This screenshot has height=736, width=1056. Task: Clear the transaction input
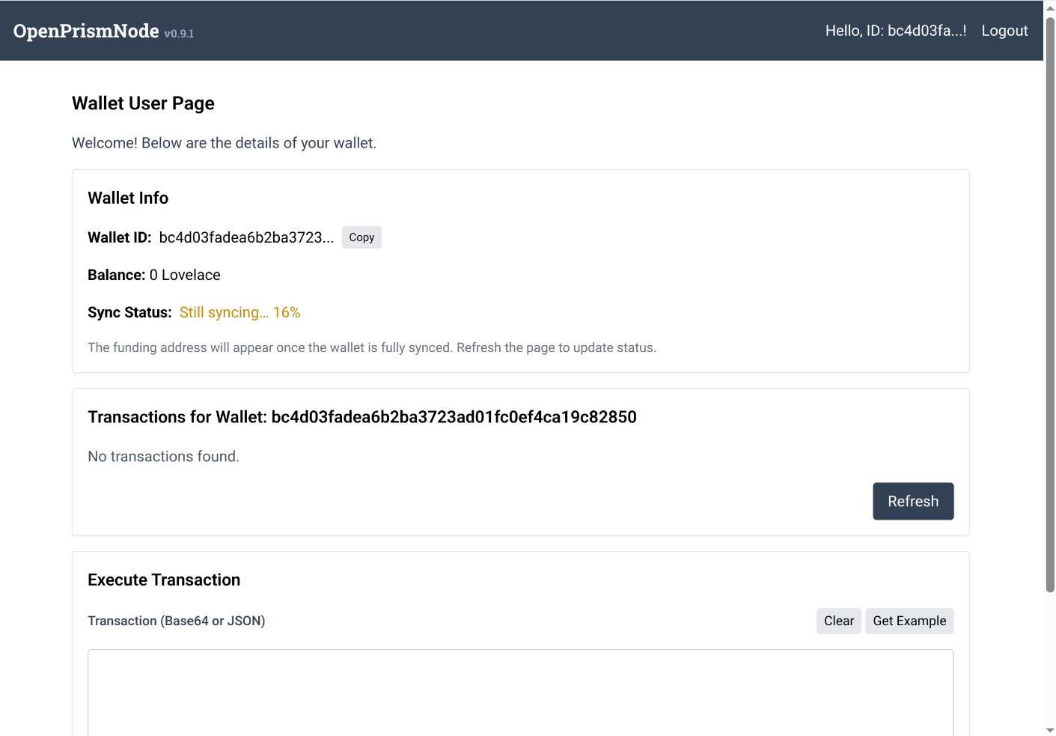(x=838, y=621)
